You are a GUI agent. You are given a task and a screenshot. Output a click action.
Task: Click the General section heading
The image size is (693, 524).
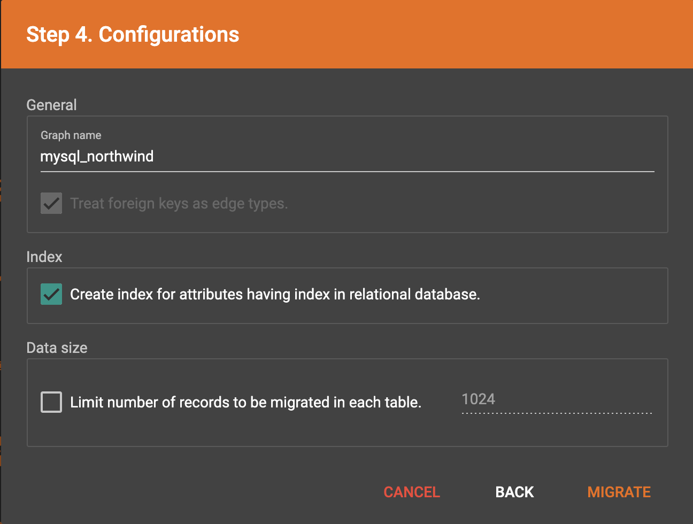coord(51,105)
